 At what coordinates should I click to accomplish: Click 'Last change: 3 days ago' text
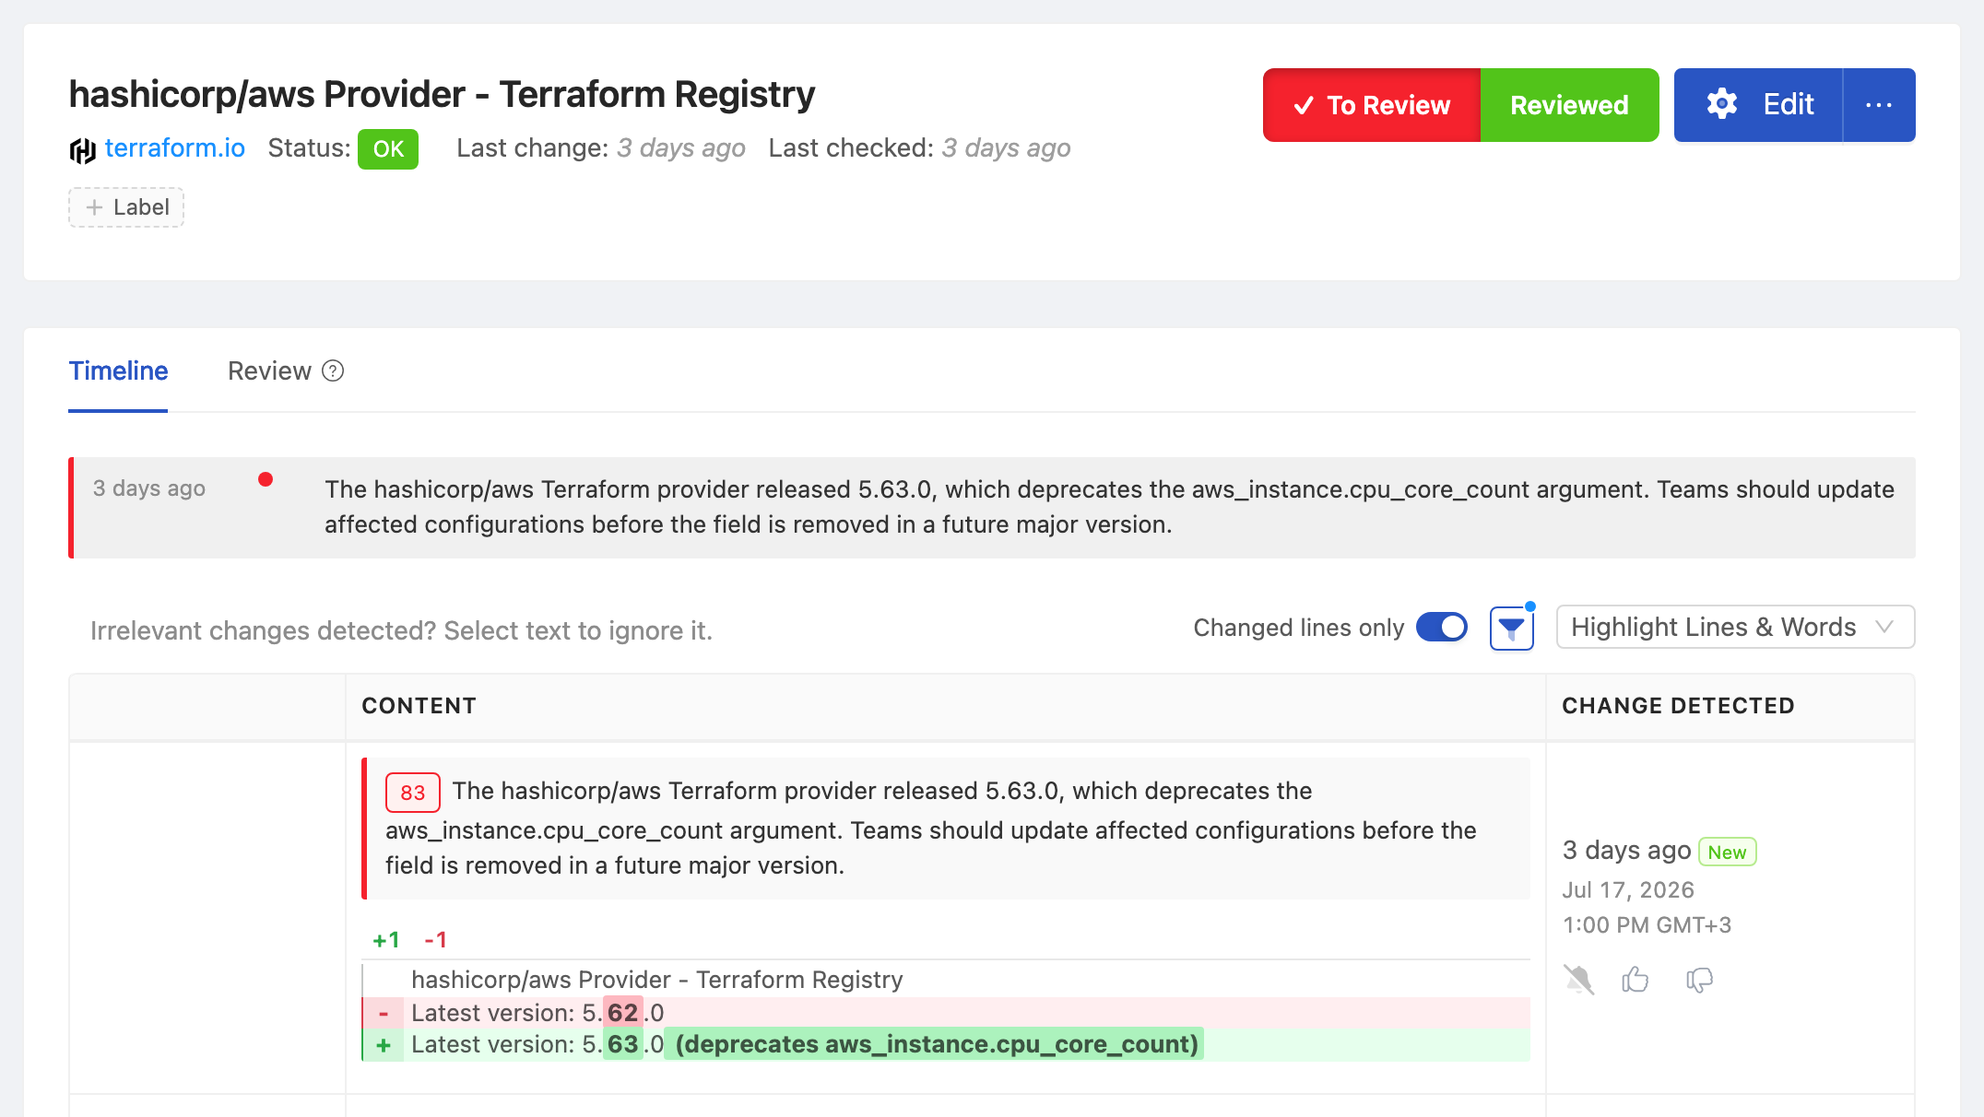[x=600, y=148]
